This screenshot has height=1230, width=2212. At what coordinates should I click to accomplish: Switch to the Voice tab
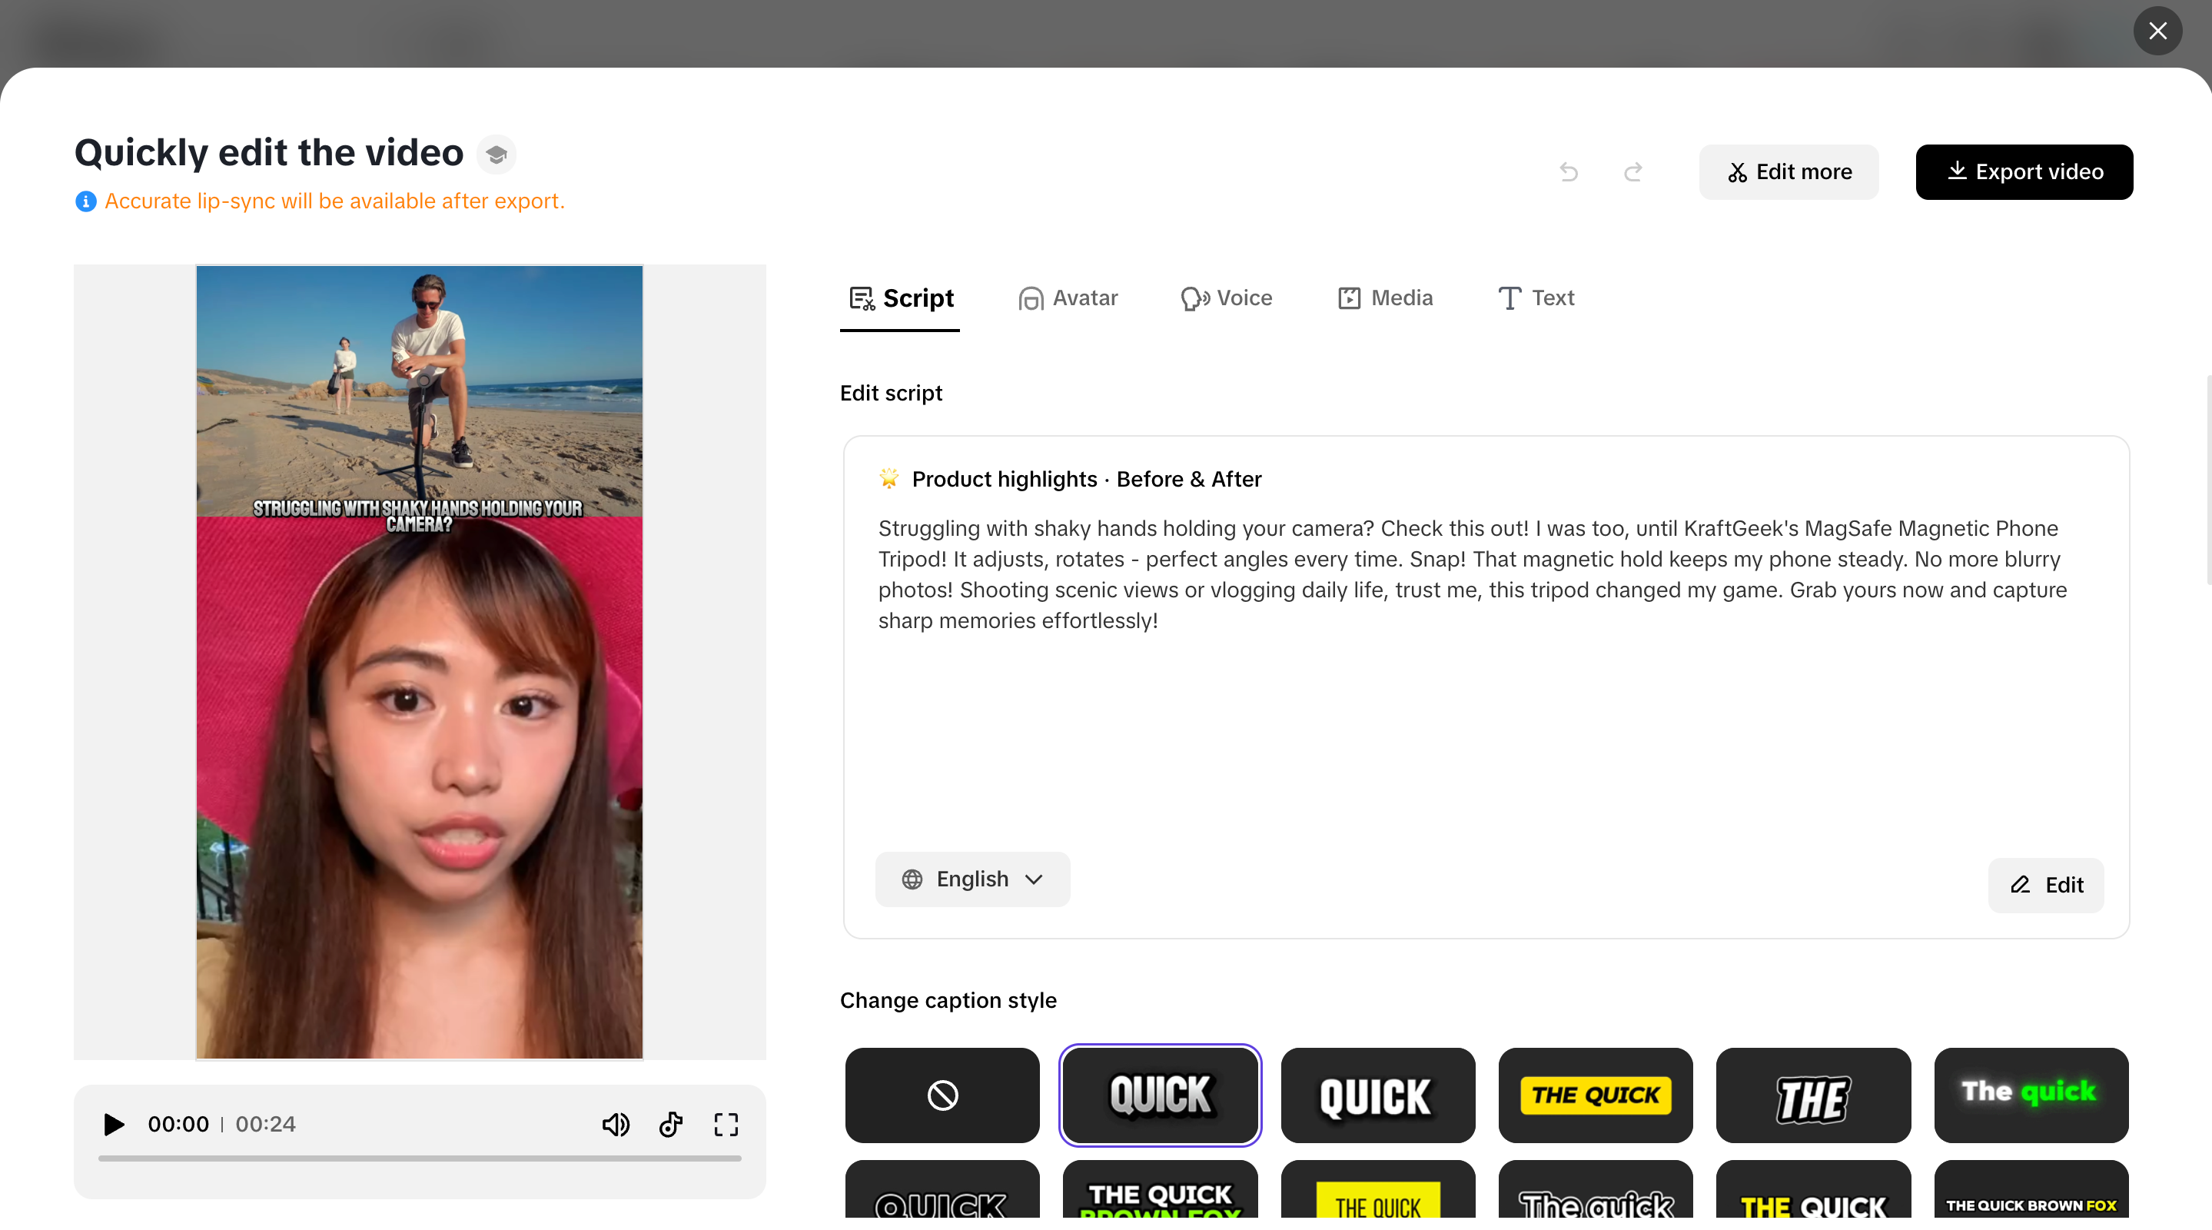click(1226, 298)
